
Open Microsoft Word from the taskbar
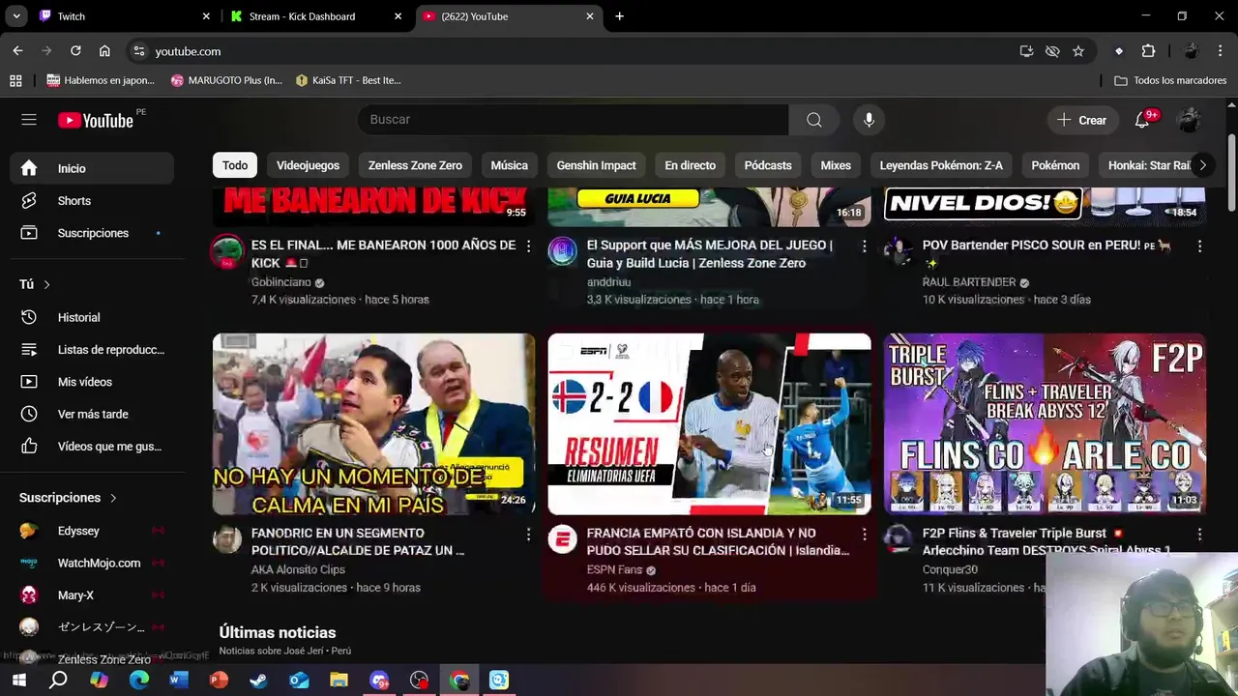[x=179, y=681]
